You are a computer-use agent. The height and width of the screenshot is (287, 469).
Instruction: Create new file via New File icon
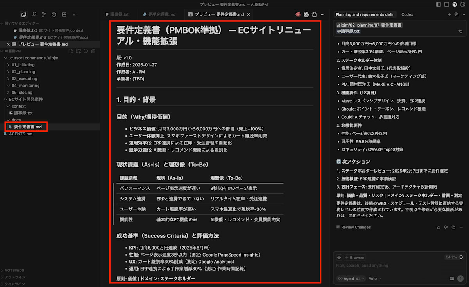72,51
